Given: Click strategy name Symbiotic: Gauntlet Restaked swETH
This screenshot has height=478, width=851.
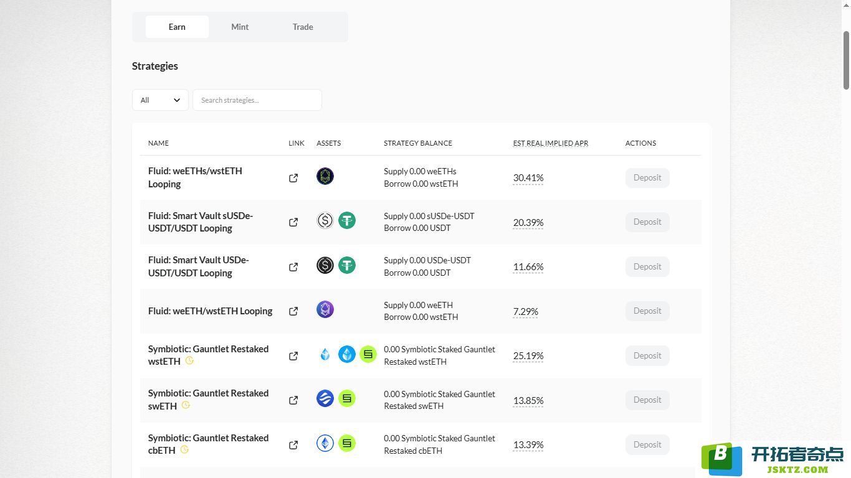Looking at the screenshot, I should click(x=208, y=400).
